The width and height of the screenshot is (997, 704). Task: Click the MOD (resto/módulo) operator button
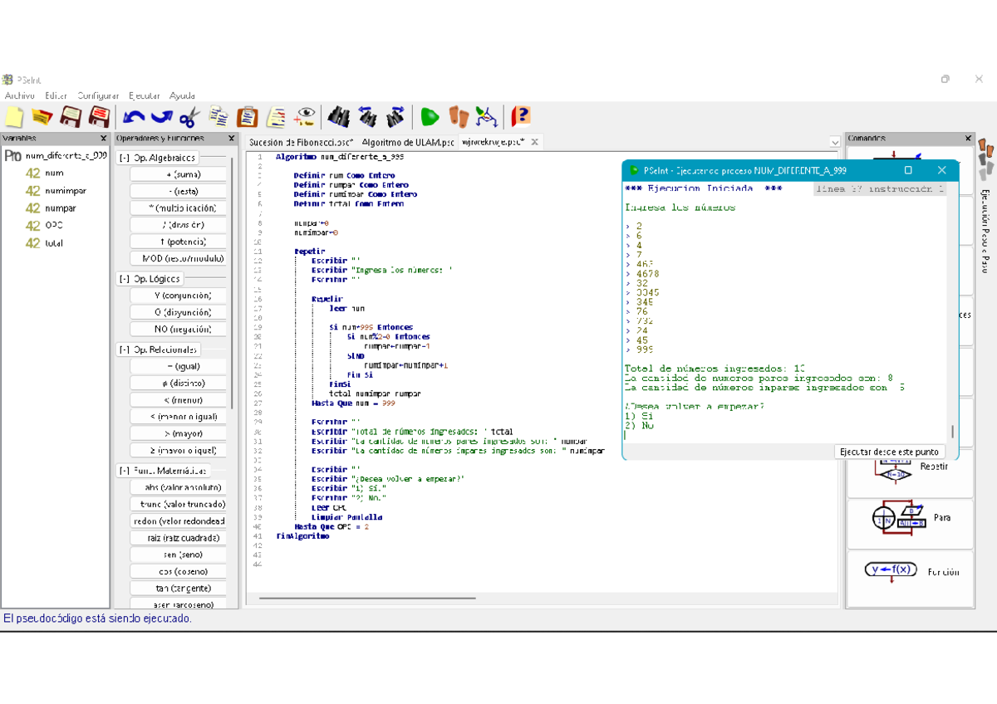coord(178,258)
